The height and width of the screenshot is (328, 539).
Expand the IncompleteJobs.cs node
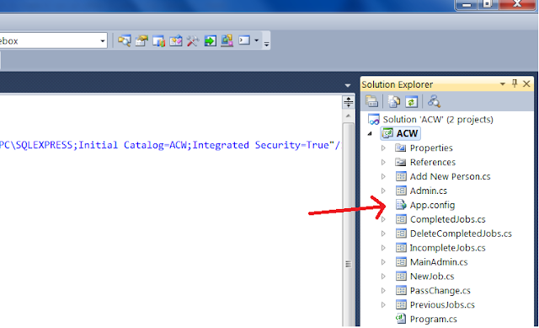click(x=384, y=248)
